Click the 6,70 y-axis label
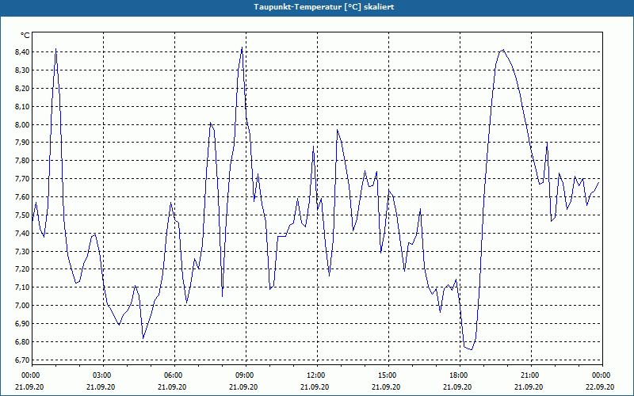 click(x=22, y=360)
